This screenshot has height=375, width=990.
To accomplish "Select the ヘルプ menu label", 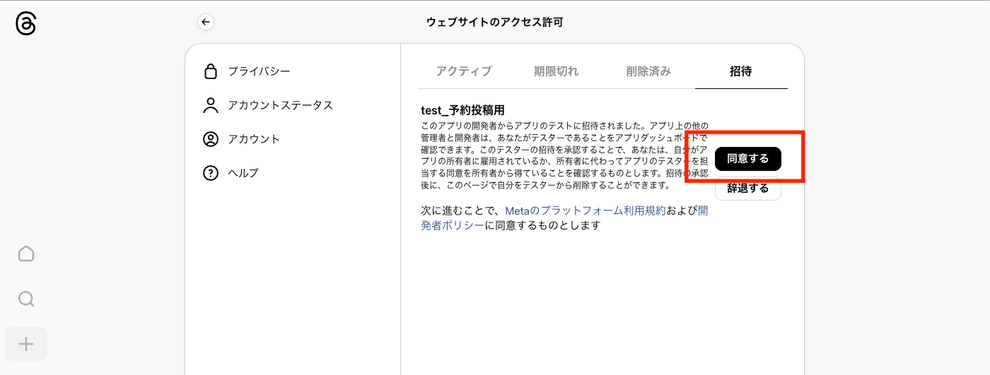I will 243,173.
